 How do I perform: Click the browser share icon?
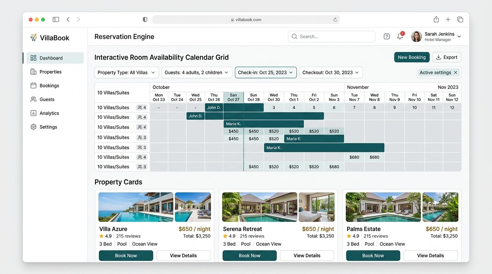click(436, 19)
